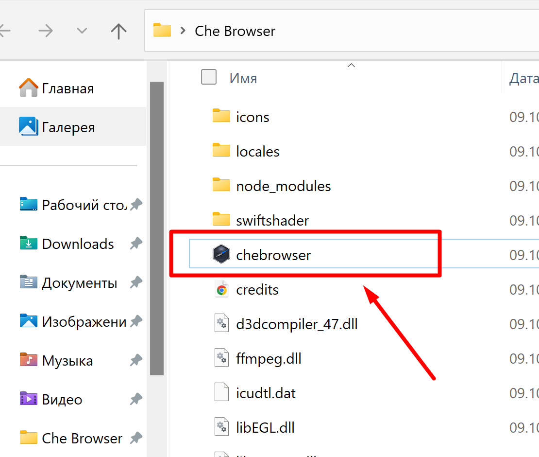Click the libEGL.dll gear file icon
This screenshot has height=457, width=539.
222,426
